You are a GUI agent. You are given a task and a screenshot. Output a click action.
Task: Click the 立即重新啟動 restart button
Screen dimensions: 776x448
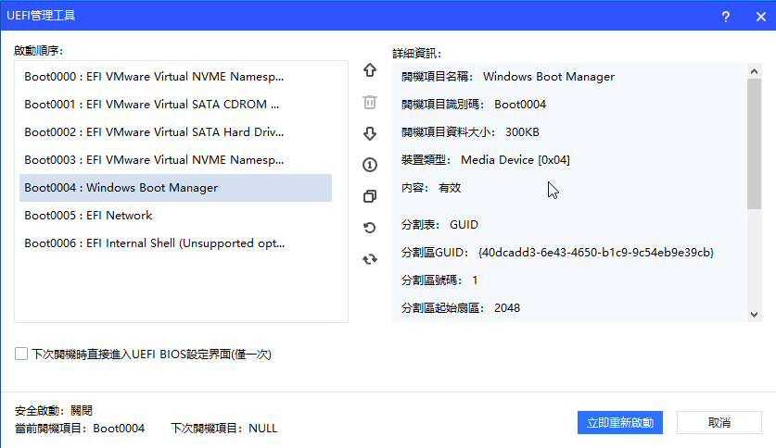(x=620, y=423)
